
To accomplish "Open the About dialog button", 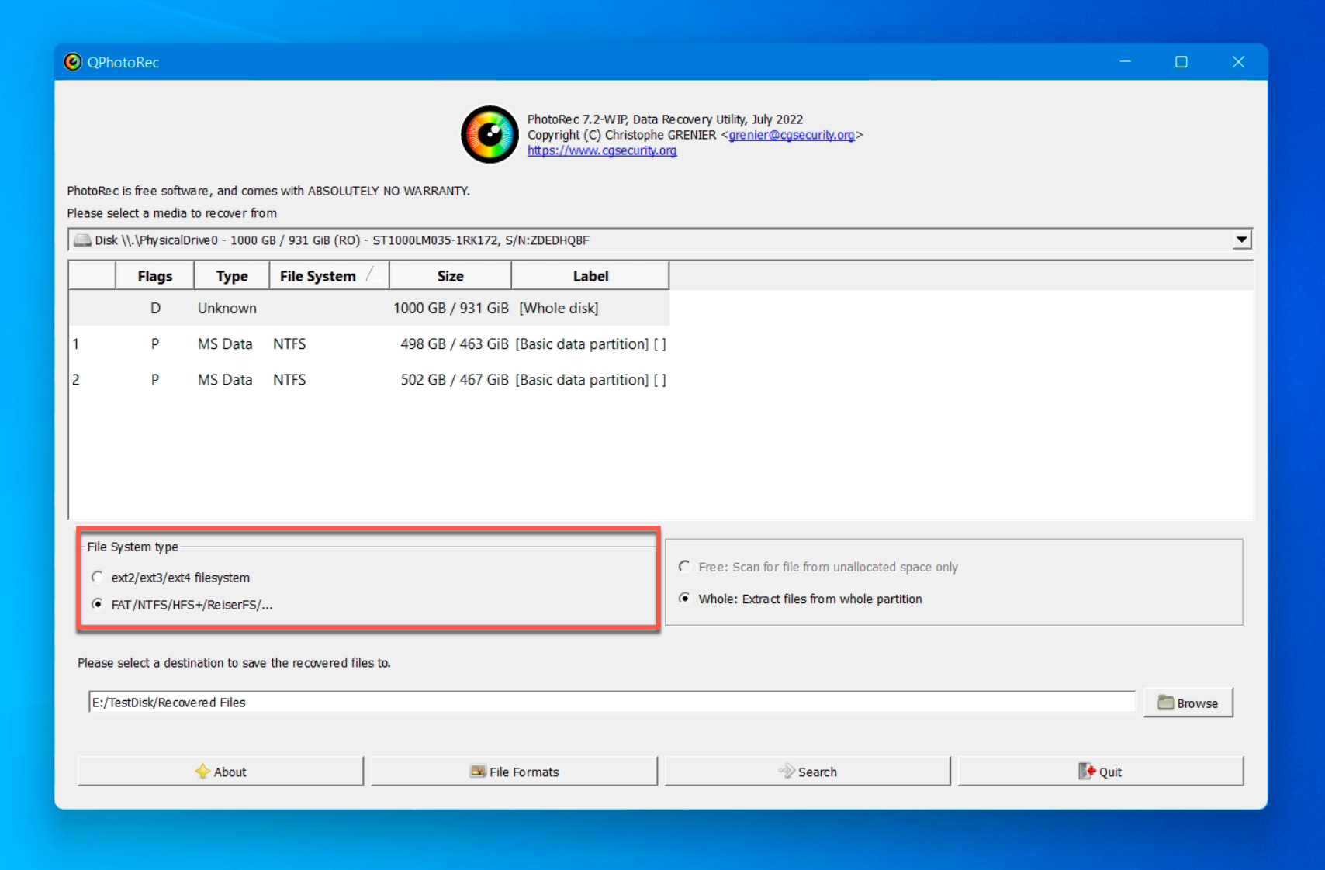I will click(220, 772).
